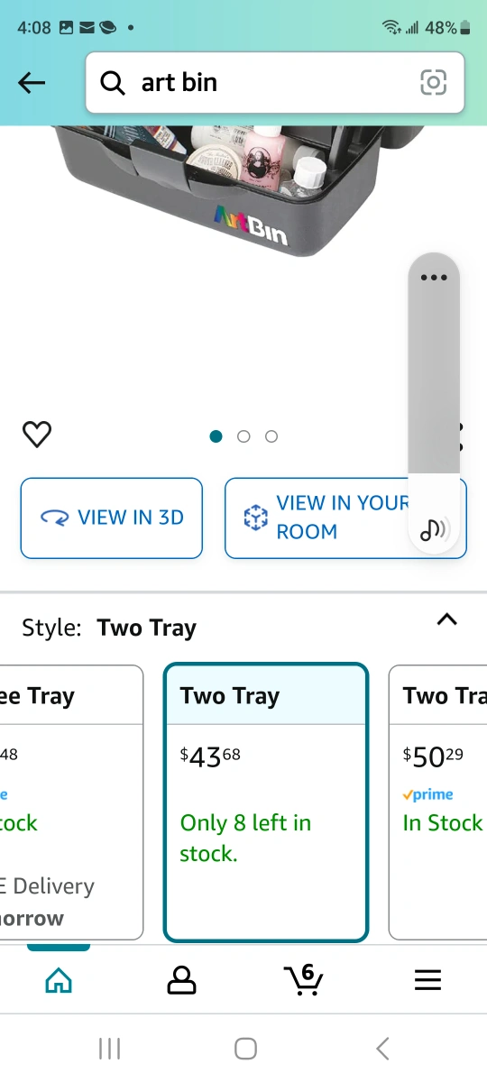Choose the $43.68 Two Tray option
487x1082 pixels.
(x=266, y=802)
